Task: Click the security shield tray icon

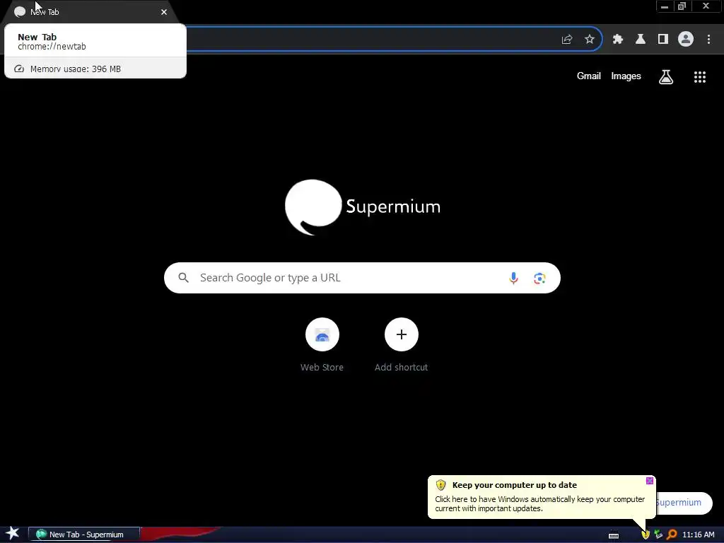Action: [645, 535]
